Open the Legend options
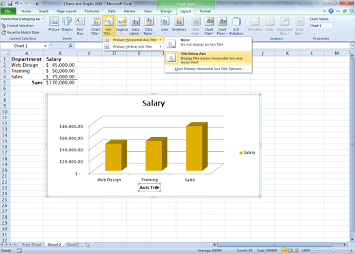Image resolution: width=355 pixels, height=254 pixels. click(x=122, y=26)
